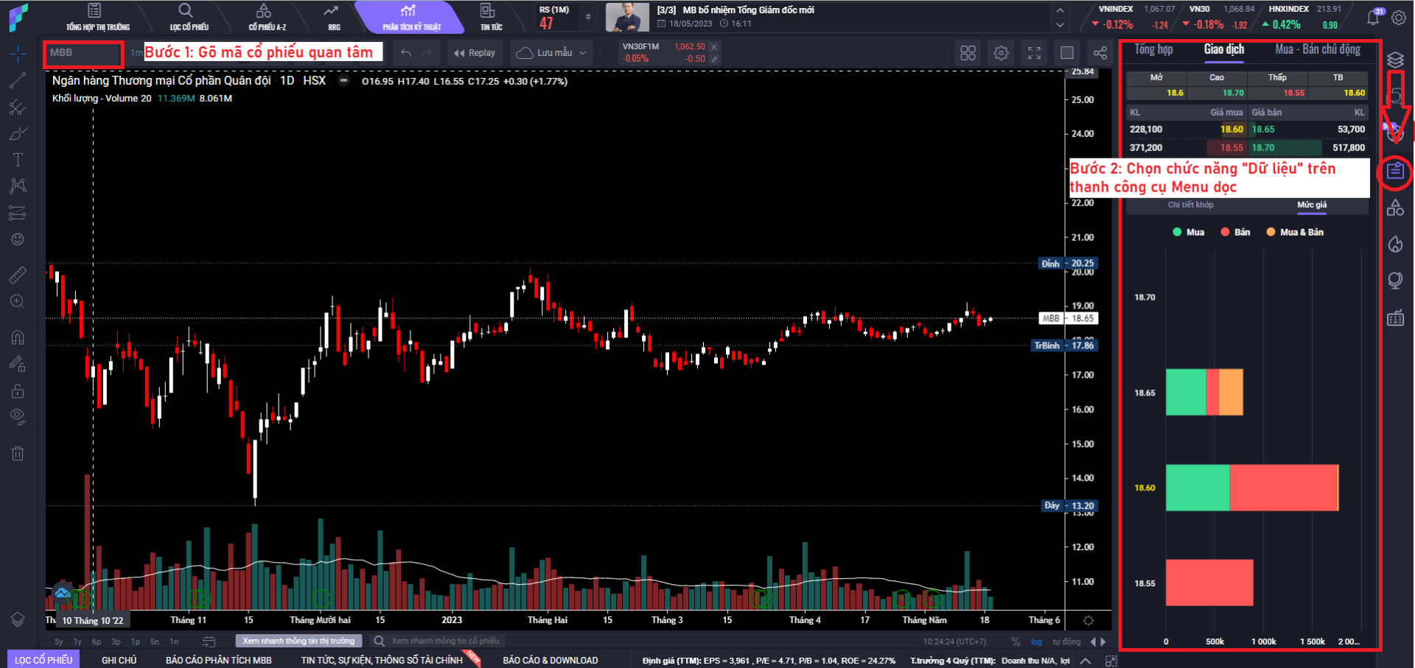The image size is (1415, 668).
Task: Switch to the Tổng hợp tab
Action: [1153, 50]
